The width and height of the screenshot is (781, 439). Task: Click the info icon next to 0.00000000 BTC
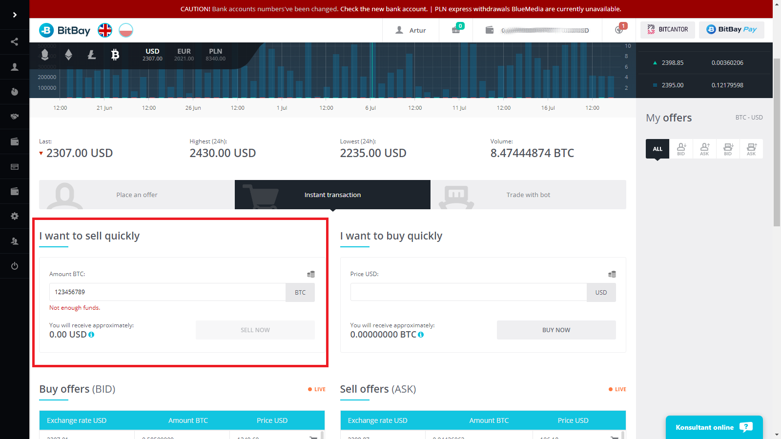(421, 335)
